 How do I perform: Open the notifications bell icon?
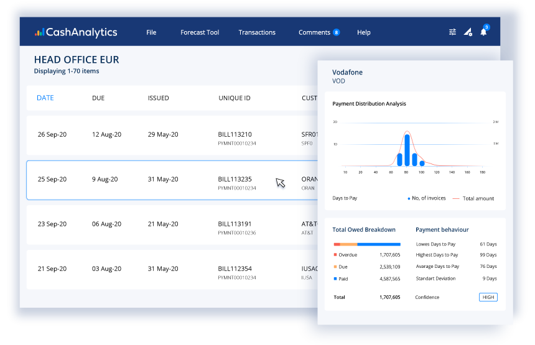483,32
